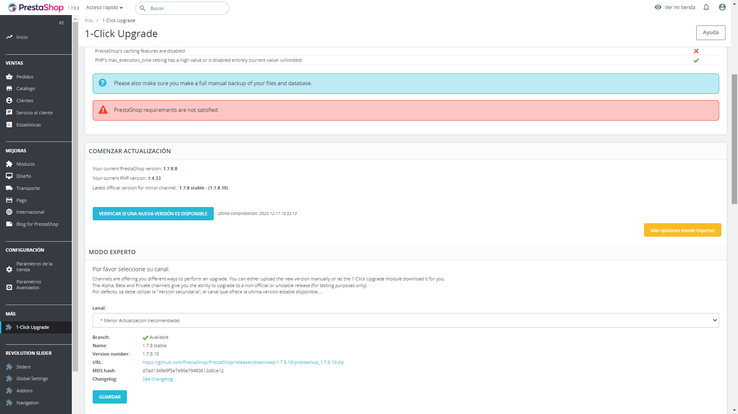Click the Parámetros Avanzados settings icon
The height and width of the screenshot is (414, 738).
(x=9, y=288)
